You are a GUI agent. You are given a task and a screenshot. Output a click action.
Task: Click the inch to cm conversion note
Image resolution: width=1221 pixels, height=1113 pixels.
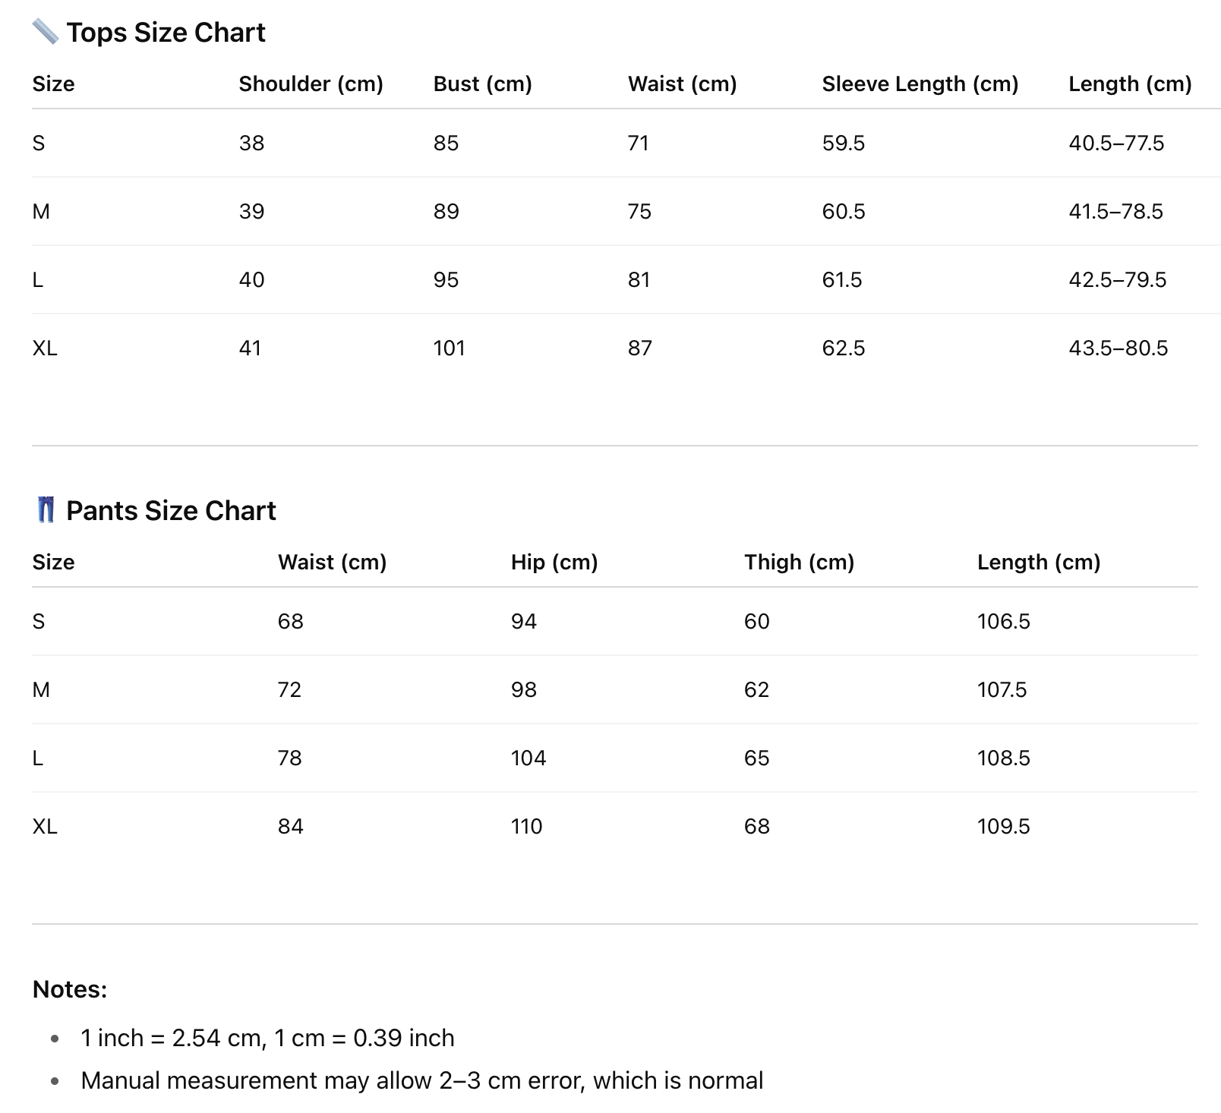(x=267, y=1038)
